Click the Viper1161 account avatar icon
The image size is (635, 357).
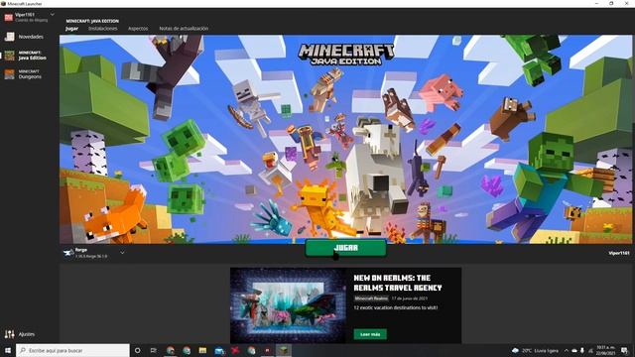[x=9, y=17]
